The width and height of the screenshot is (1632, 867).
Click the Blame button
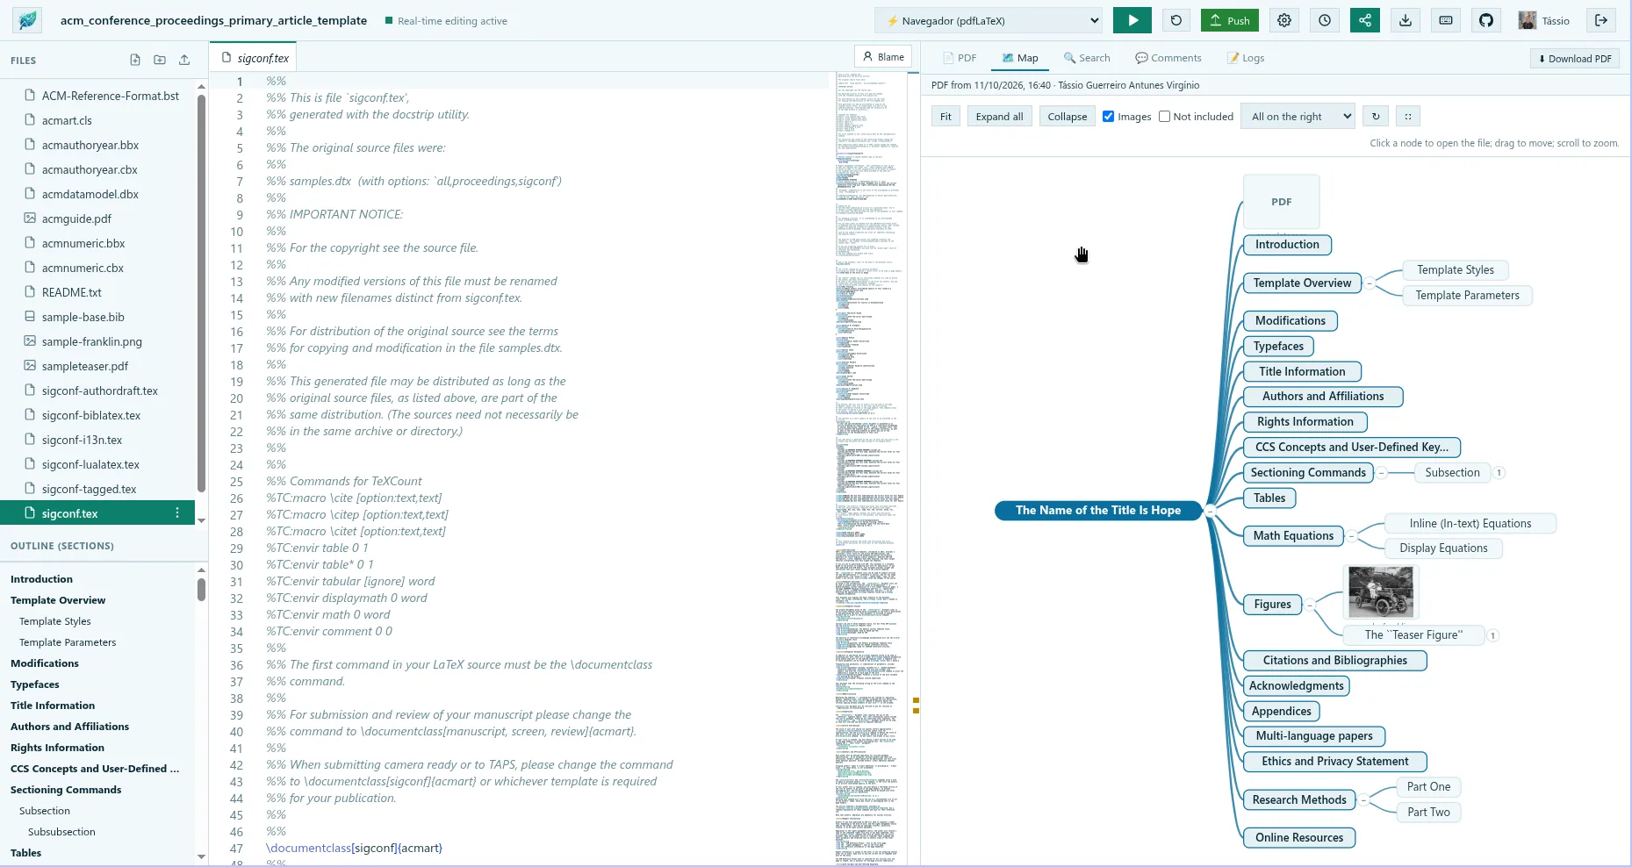tap(883, 57)
